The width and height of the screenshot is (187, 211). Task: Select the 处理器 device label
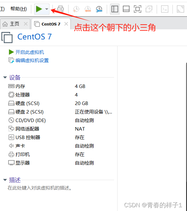click(23, 95)
